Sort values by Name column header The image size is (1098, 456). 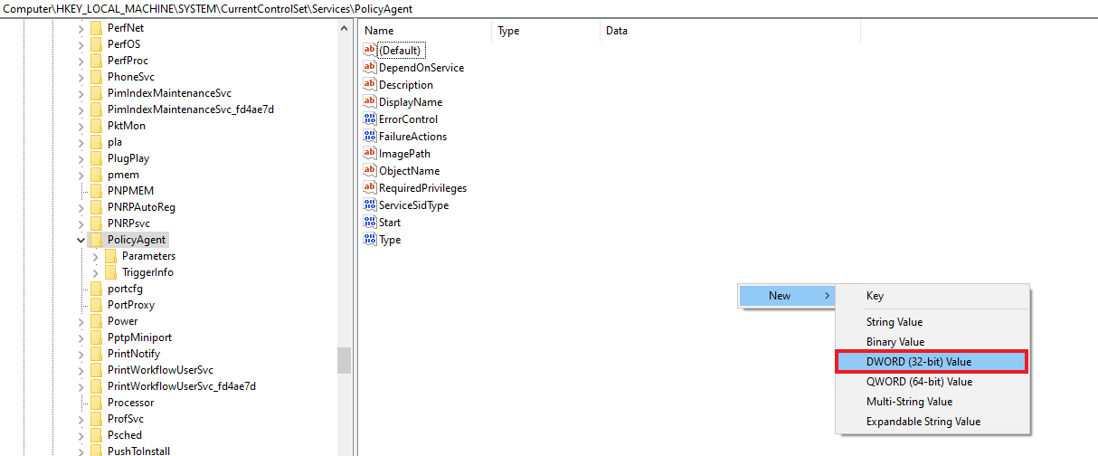[425, 31]
